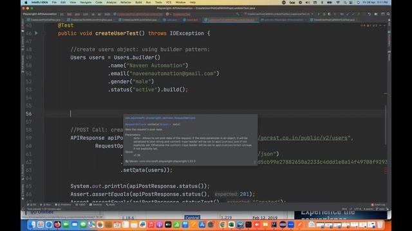This screenshot has width=412, height=231.
Task: Click the 'Users.builder()' text on line 49
Action: pyautogui.click(x=137, y=57)
